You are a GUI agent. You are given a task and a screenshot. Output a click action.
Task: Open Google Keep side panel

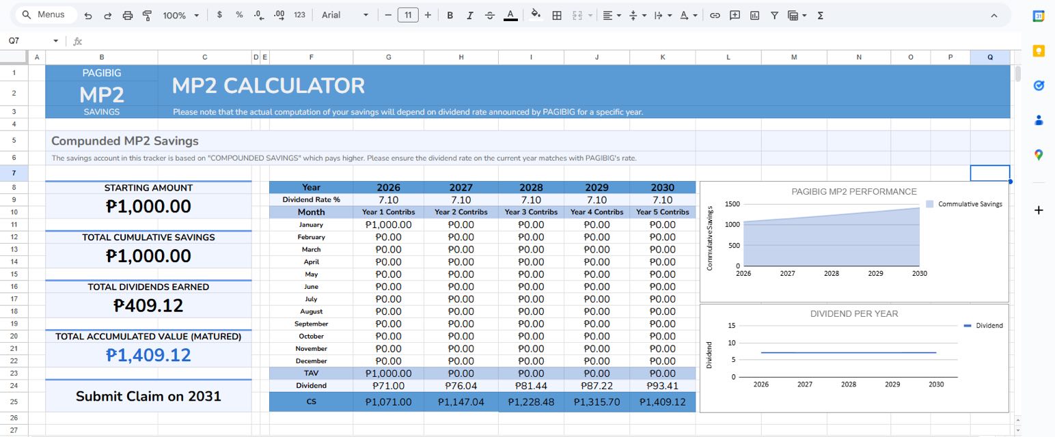(1039, 51)
